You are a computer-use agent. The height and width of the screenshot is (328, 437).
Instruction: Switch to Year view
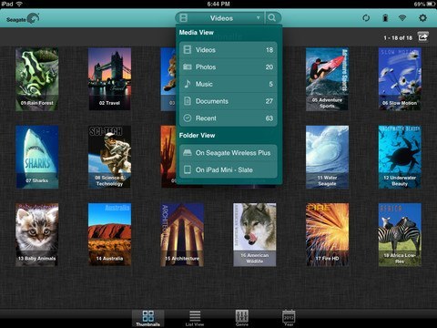289,318
